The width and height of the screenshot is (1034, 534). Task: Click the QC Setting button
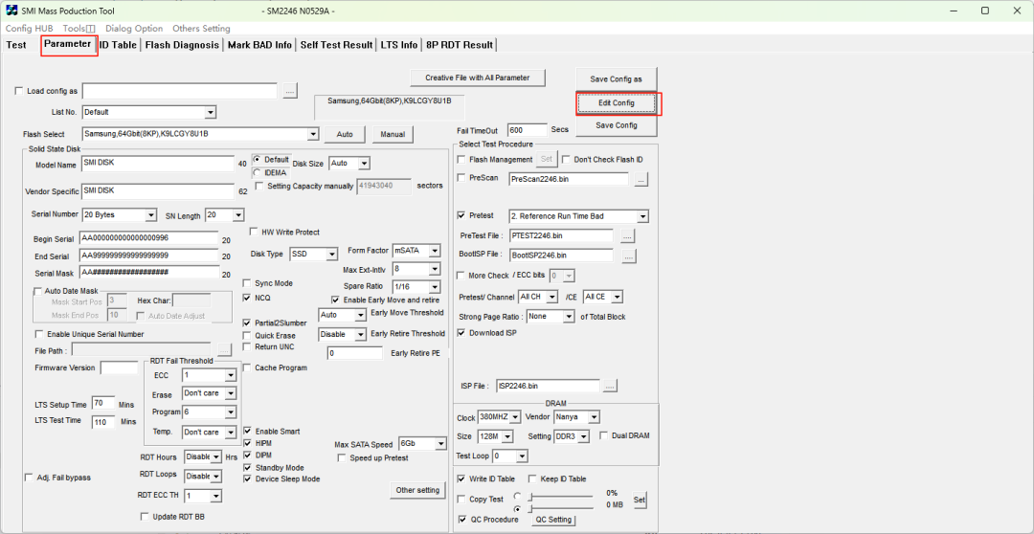[x=554, y=521]
